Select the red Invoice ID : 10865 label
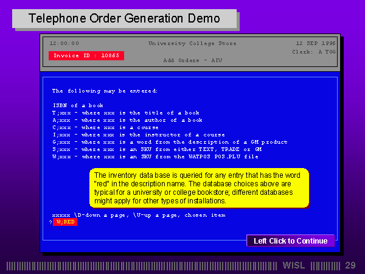This screenshot has width=365, height=274. (x=86, y=55)
